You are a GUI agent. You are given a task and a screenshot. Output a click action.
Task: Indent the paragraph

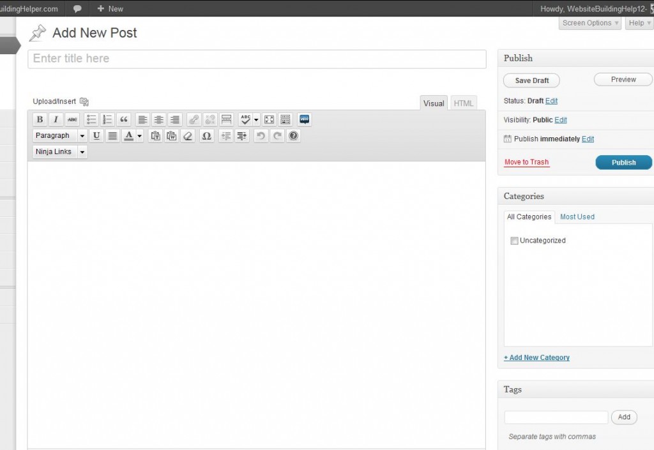[x=242, y=136]
